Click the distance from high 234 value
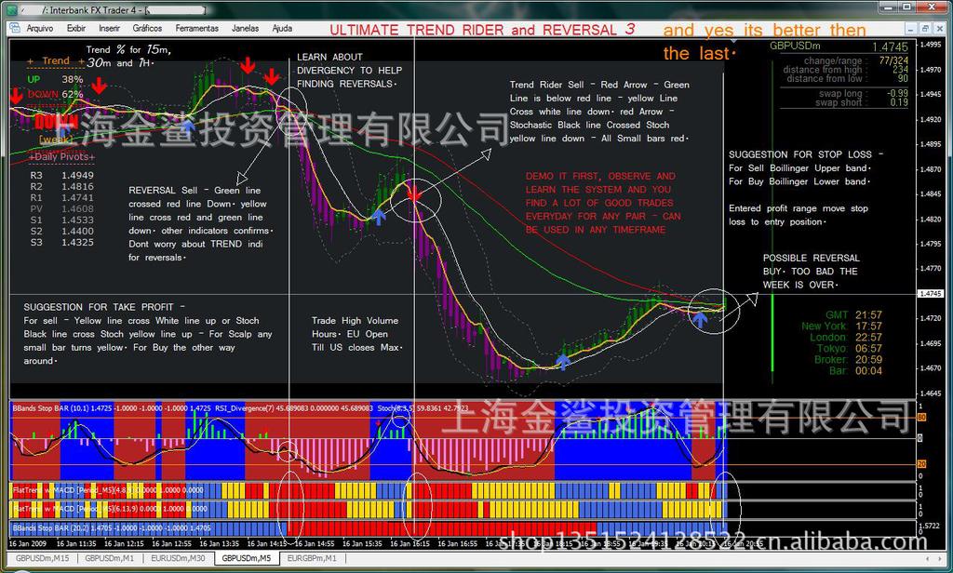 pyautogui.click(x=900, y=70)
